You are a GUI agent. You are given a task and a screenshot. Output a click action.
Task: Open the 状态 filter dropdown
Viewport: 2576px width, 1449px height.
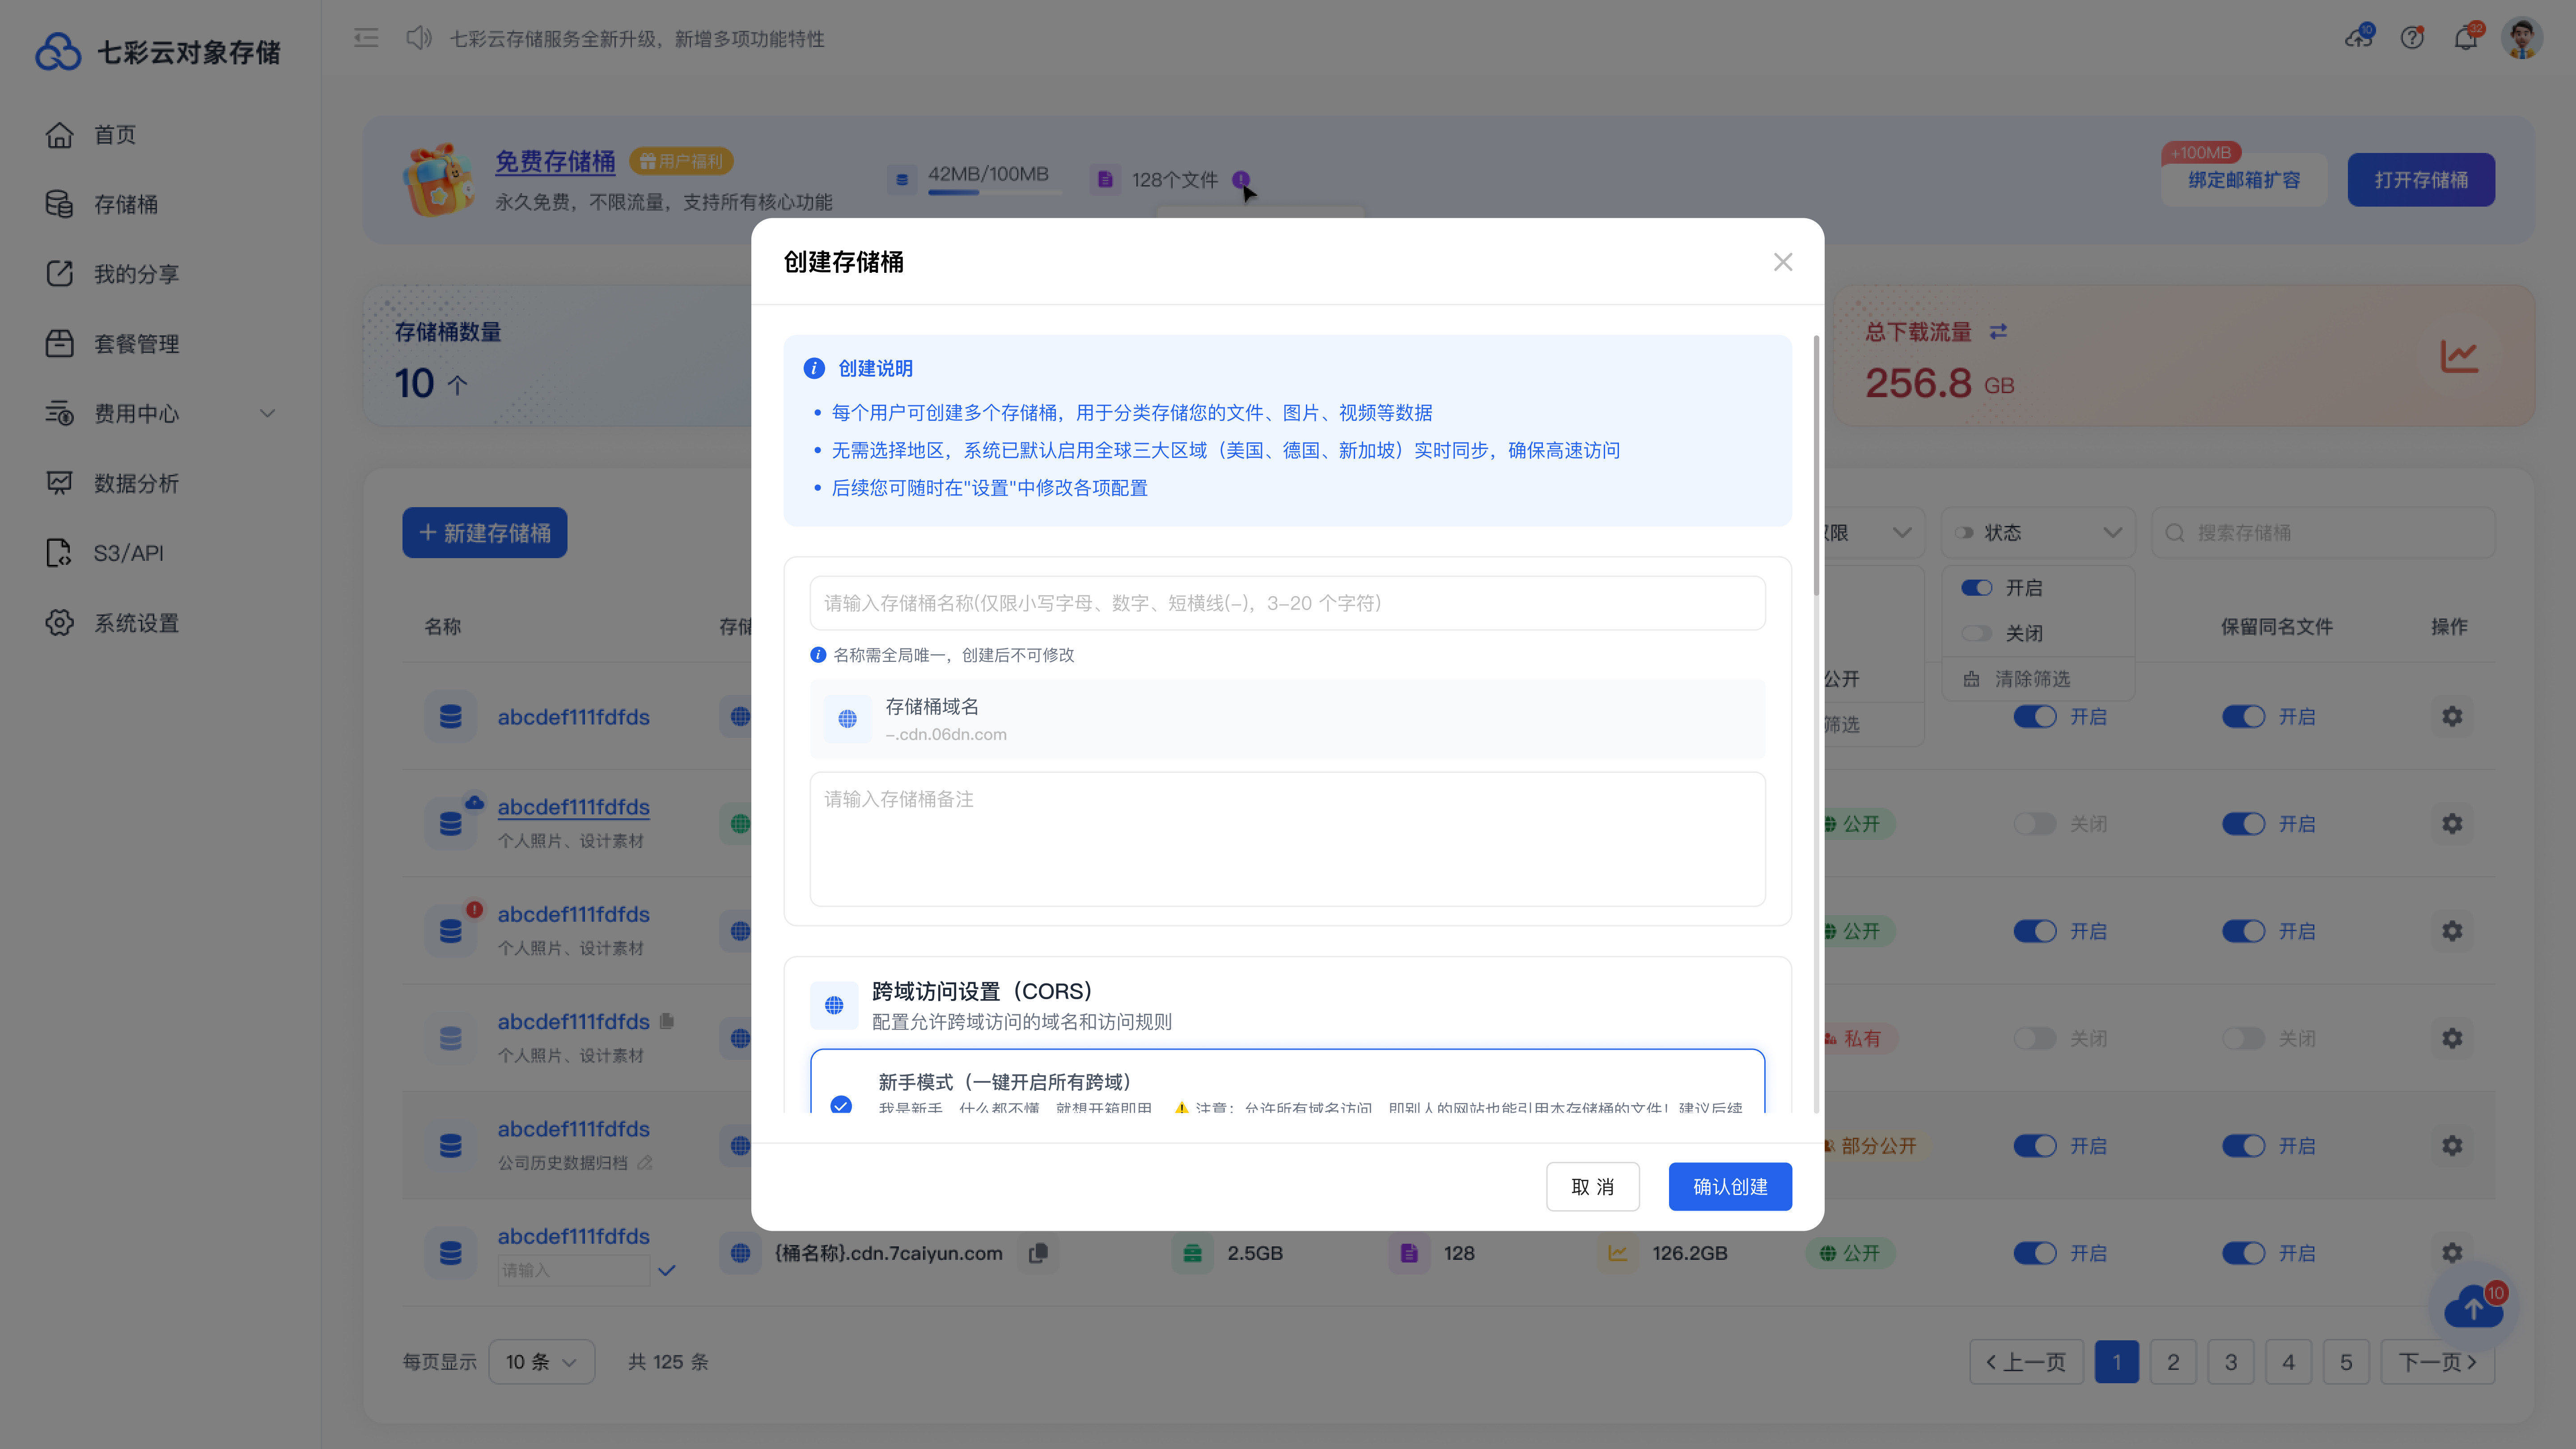(2038, 532)
